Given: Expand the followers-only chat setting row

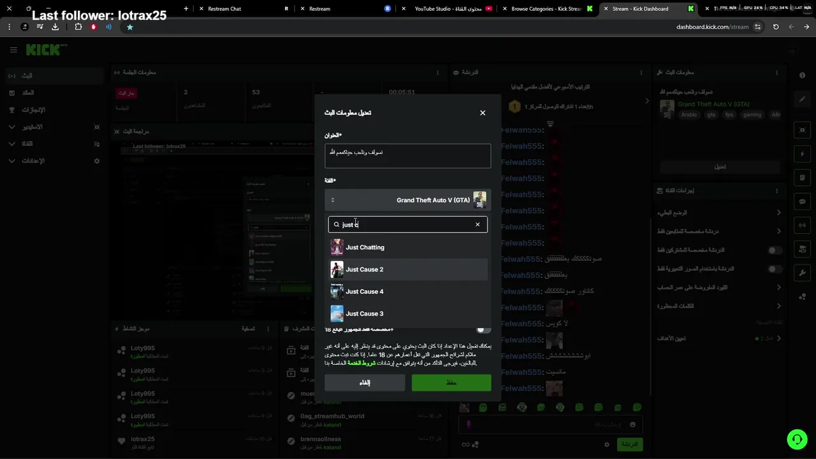Looking at the screenshot, I should [x=720, y=231].
